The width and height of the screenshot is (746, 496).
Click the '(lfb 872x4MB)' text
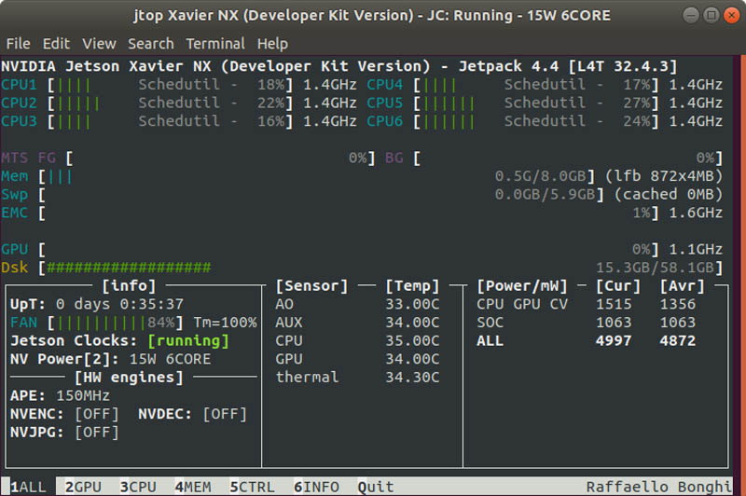click(x=664, y=176)
